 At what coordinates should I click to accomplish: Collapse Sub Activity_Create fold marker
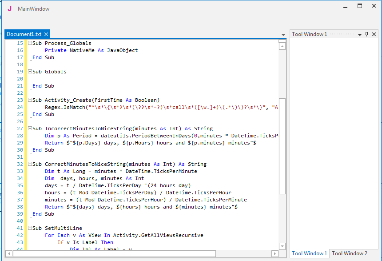[30, 100]
